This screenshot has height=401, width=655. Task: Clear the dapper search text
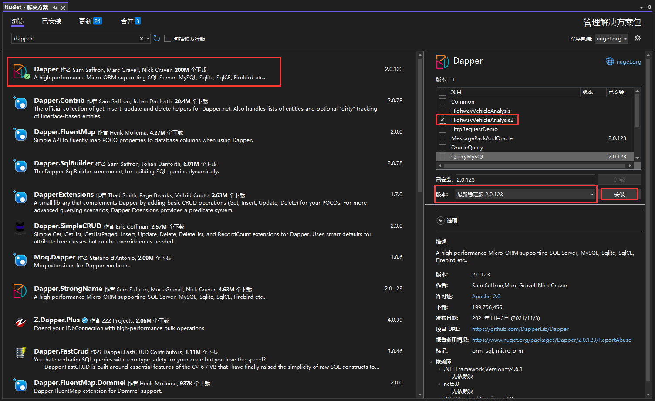[142, 39]
